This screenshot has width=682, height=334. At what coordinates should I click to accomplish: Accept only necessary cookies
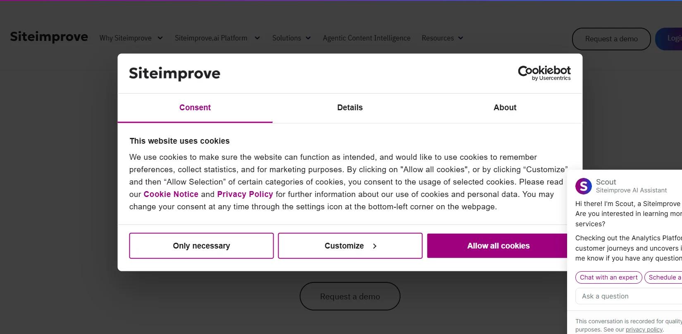[201, 246]
